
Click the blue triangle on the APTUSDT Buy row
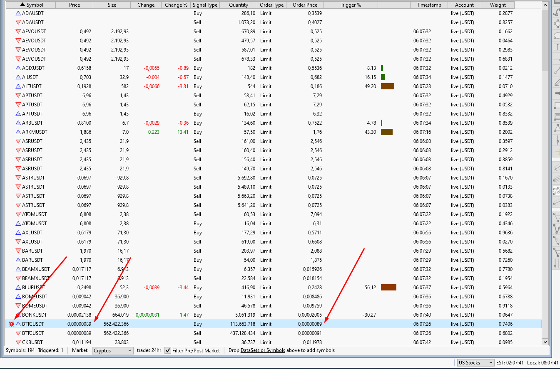point(18,114)
